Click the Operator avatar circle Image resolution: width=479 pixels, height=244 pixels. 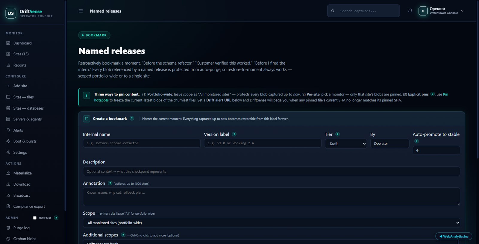pyautogui.click(x=423, y=11)
